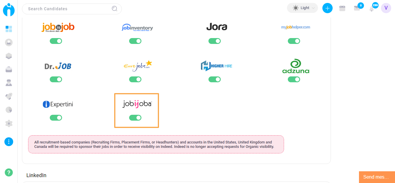Turn off the Jora toggle switch
This screenshot has height=183, width=395.
[215, 41]
